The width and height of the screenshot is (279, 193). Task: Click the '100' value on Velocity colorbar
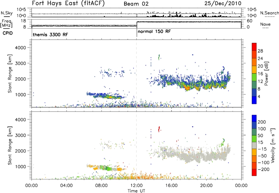(262, 129)
